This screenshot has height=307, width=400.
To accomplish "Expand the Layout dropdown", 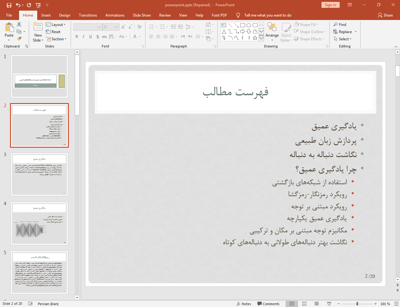I will (56, 25).
